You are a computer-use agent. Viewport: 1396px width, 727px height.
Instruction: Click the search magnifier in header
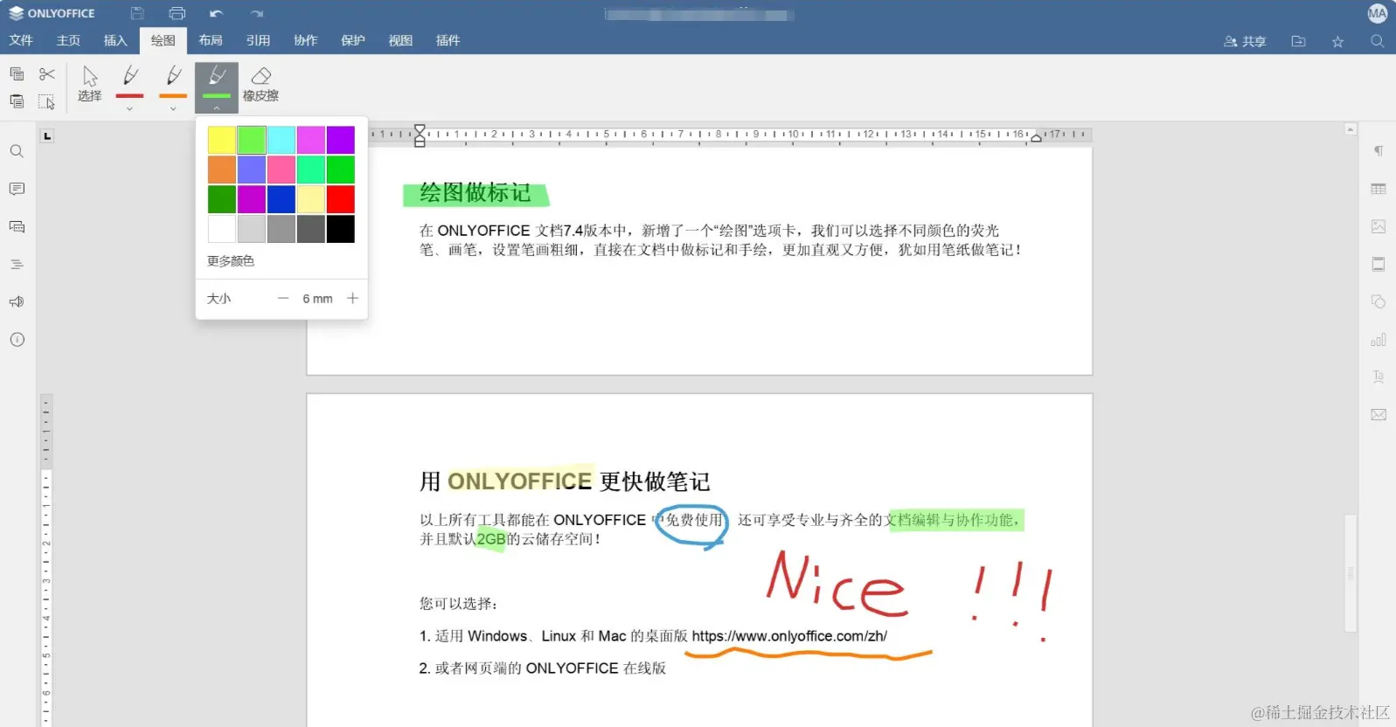pos(1377,41)
